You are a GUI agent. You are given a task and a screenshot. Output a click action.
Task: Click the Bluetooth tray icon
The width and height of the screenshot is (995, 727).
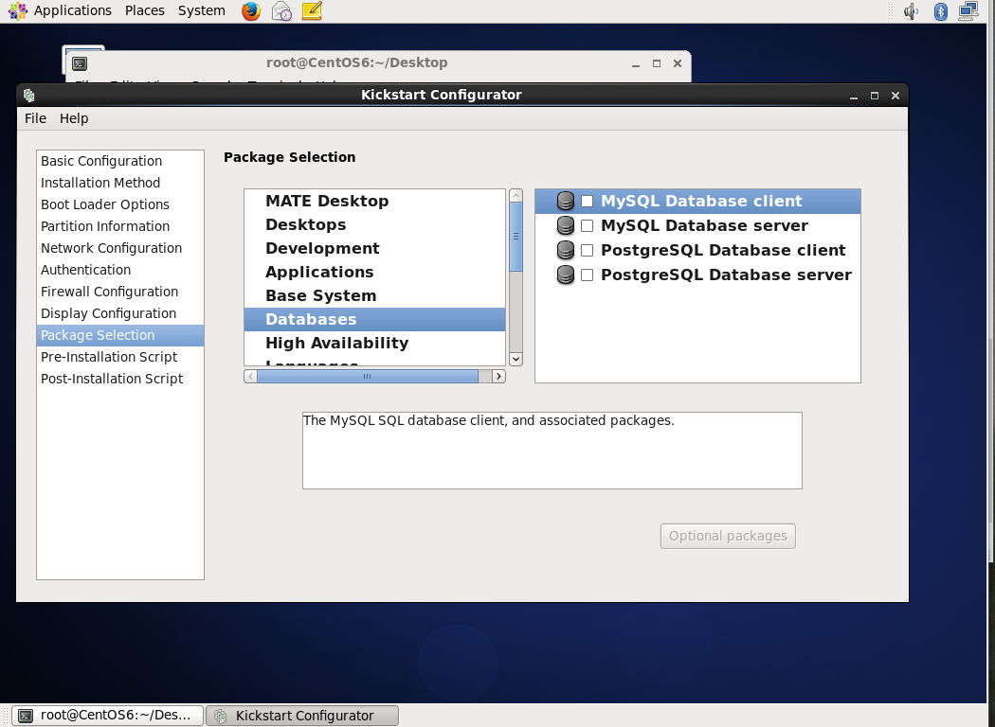940,10
